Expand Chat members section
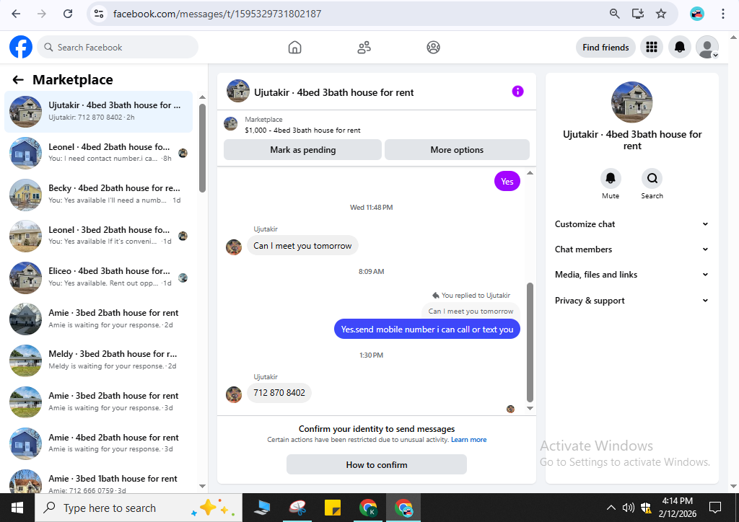 click(631, 249)
